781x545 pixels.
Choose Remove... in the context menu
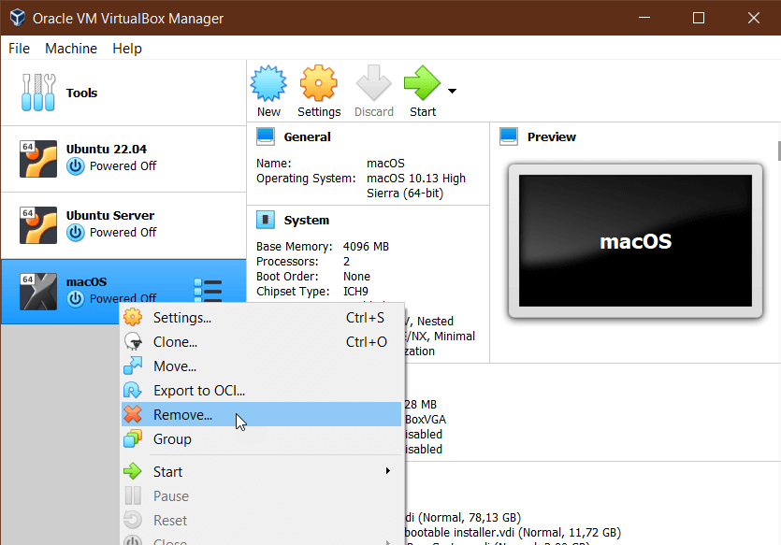(262, 415)
